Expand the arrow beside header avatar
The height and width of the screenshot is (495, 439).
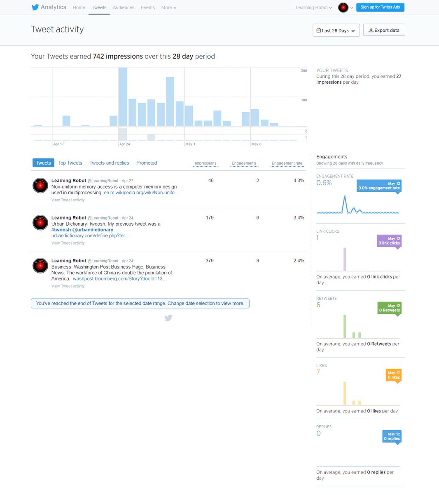point(352,8)
